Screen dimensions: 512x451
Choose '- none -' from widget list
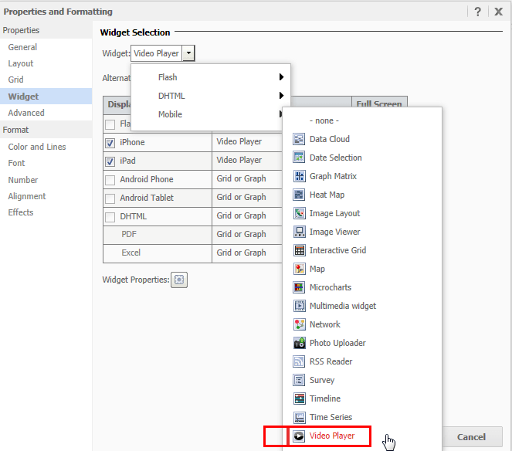(x=324, y=120)
